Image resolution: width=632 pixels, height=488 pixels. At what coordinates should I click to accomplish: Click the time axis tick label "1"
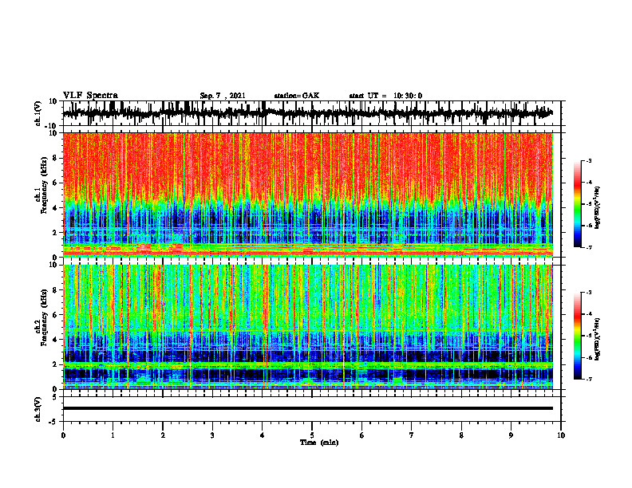click(113, 435)
